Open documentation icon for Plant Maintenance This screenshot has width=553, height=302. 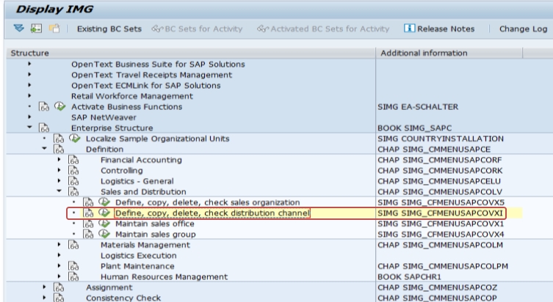pos(73,266)
